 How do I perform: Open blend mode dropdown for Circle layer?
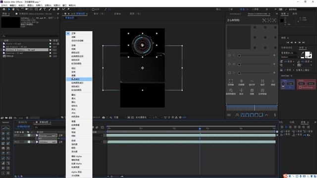tap(61, 135)
